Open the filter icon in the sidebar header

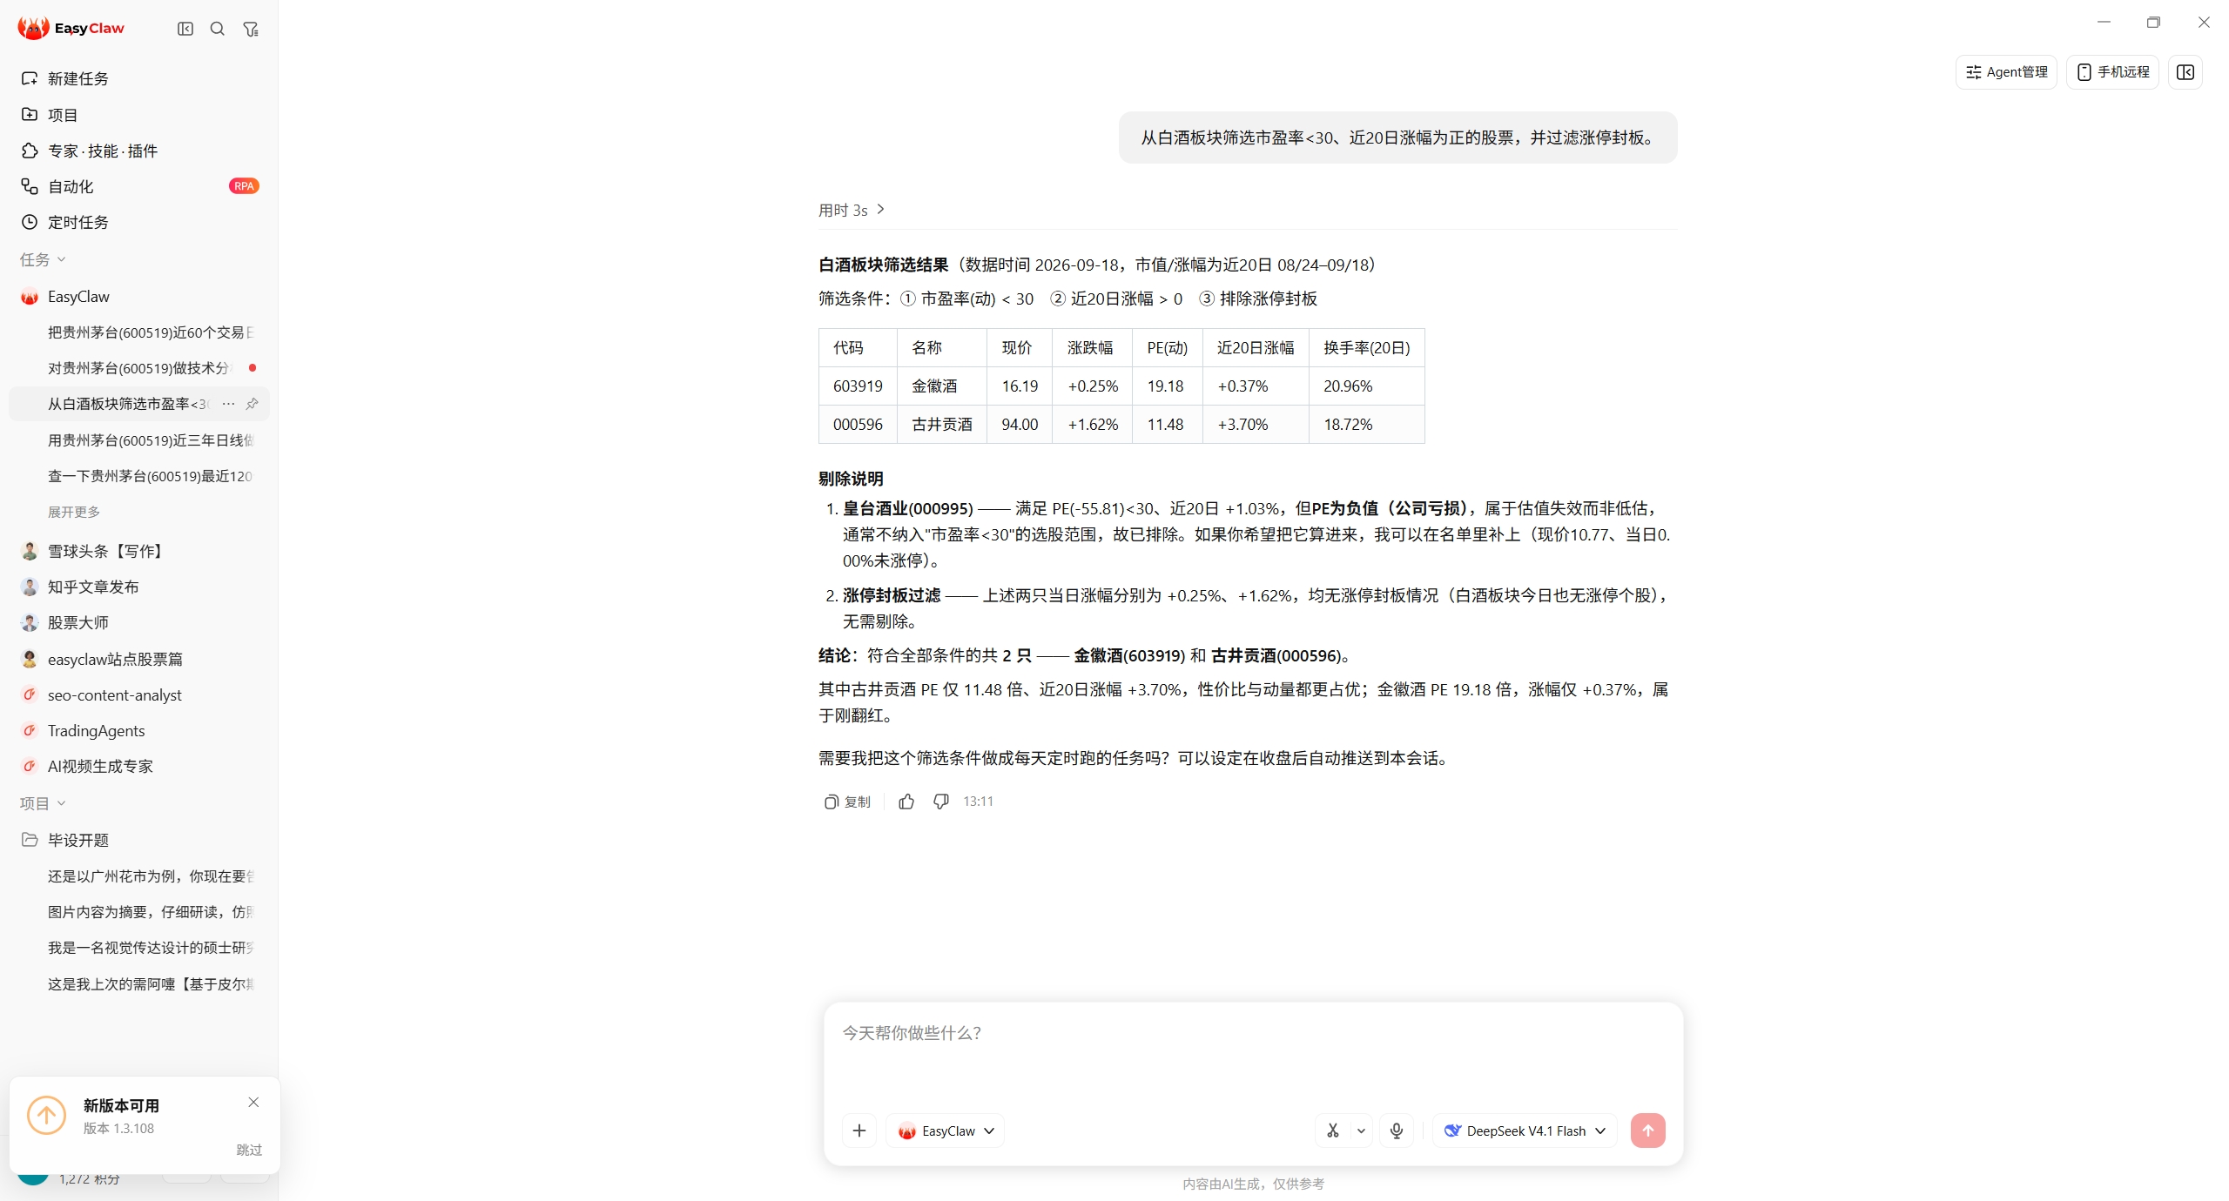[251, 29]
